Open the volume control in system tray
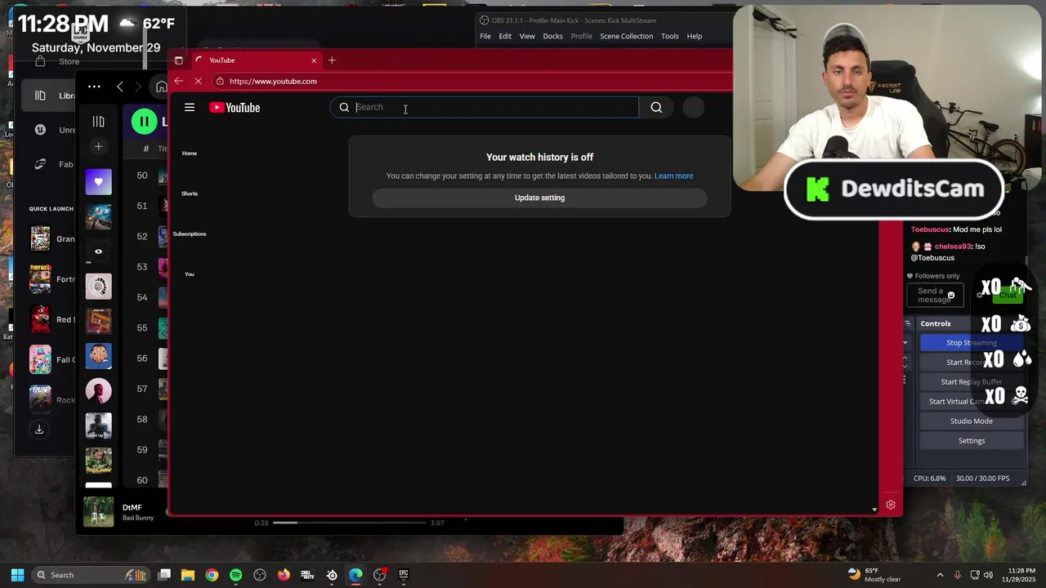Viewport: 1046px width, 588px height. pyautogui.click(x=988, y=575)
